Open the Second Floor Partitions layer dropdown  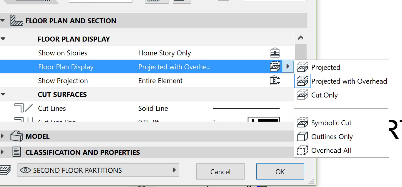tap(98, 170)
